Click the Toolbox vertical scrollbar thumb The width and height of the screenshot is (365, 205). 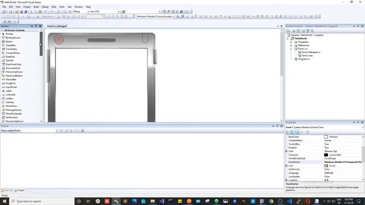point(41,44)
